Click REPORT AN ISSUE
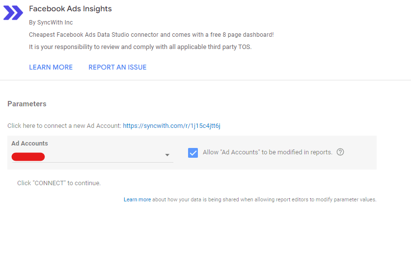Viewport: 411px width, 268px height. coord(117,67)
